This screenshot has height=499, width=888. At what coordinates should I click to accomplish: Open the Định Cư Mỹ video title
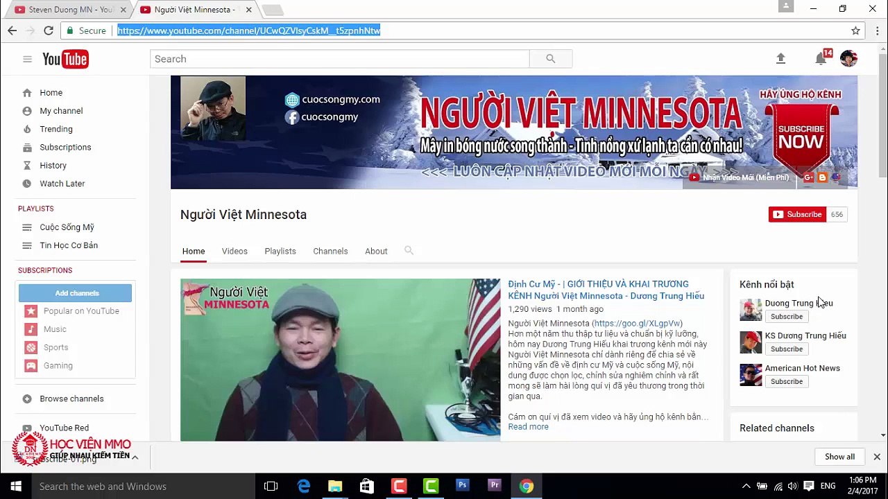(606, 290)
